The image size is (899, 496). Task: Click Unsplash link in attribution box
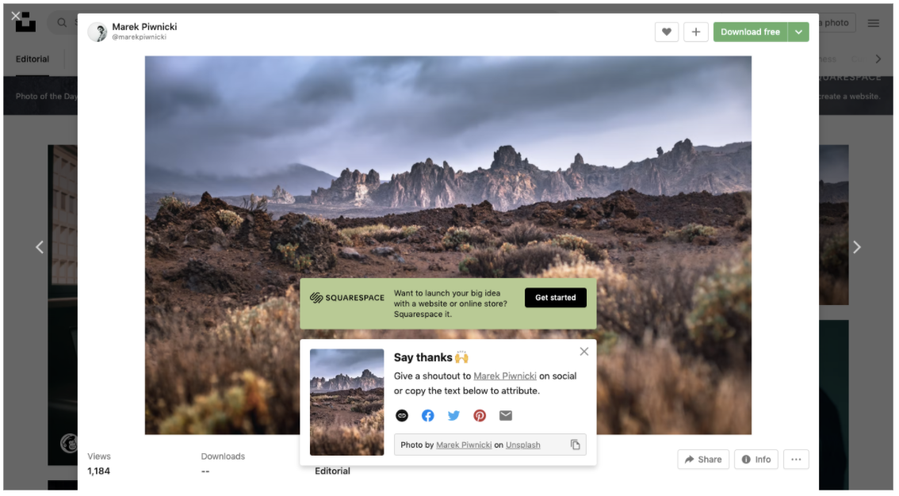[x=522, y=445]
